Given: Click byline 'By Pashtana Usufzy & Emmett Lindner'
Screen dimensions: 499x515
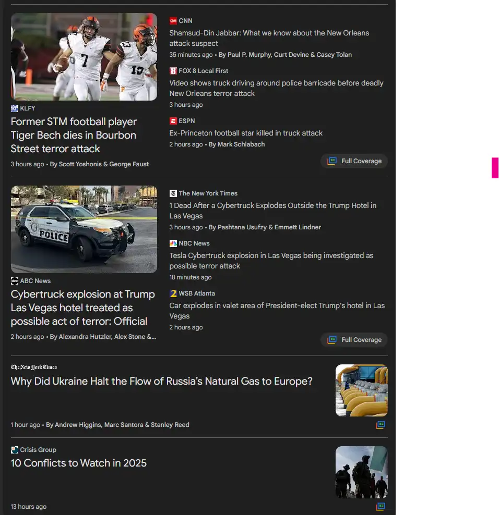Looking at the screenshot, I should (265, 227).
